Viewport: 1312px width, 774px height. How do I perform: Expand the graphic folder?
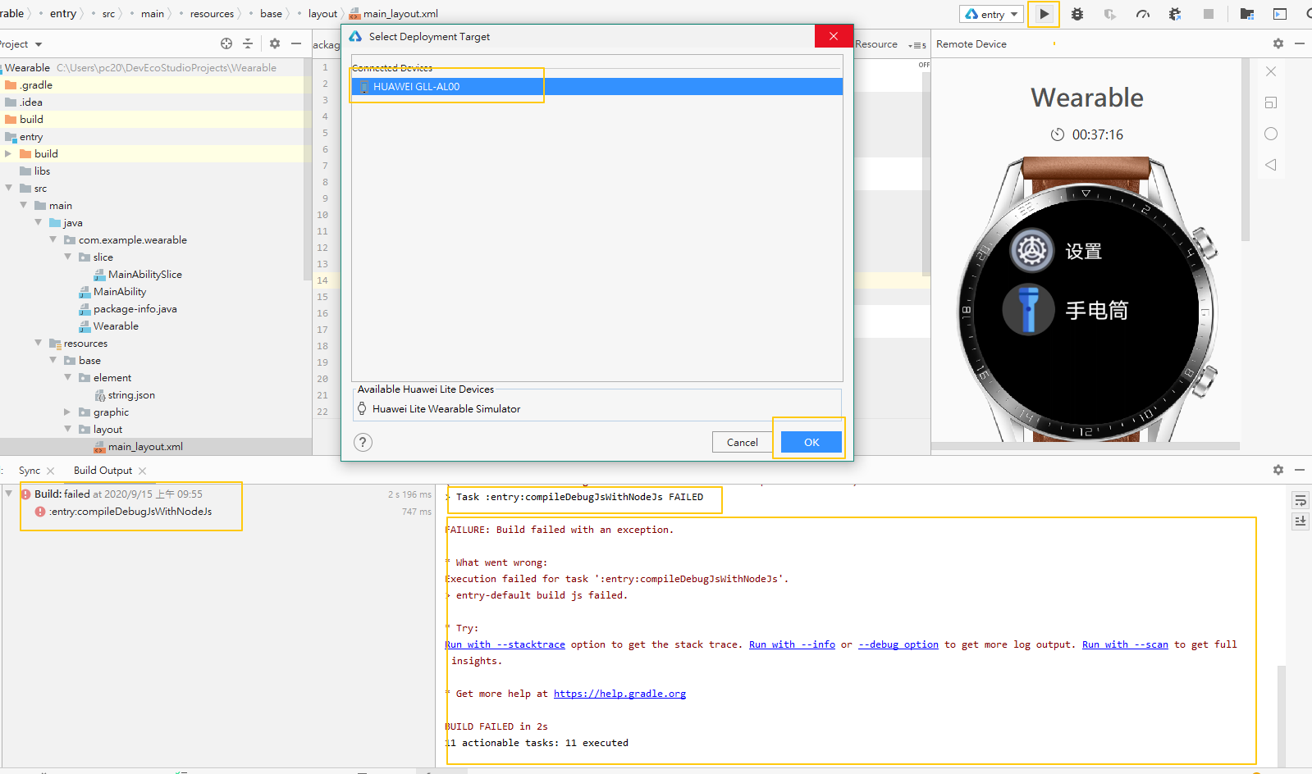[x=67, y=412]
